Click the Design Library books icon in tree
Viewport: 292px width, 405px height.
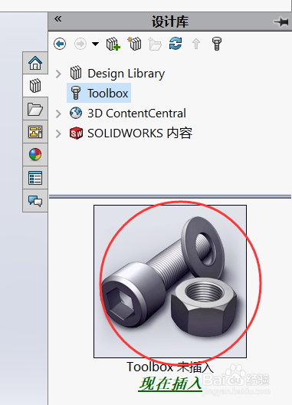coord(76,73)
